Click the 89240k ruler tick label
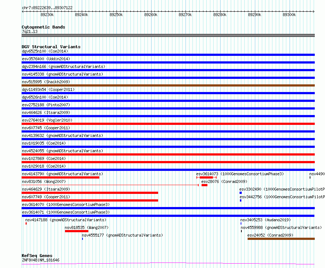This screenshot has height=268, width=325. [x=81, y=15]
